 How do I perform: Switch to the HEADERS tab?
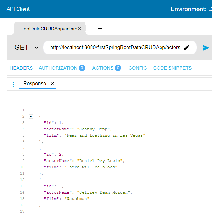(21, 68)
